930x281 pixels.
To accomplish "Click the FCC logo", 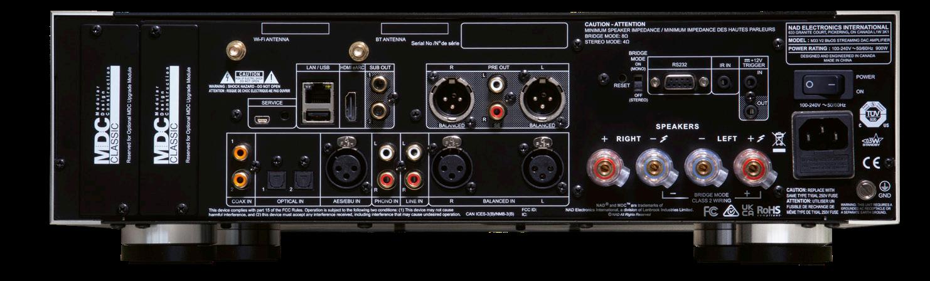I will (x=710, y=210).
